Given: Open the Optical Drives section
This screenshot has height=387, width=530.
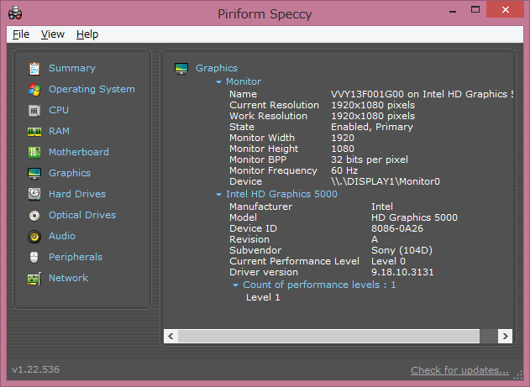Looking at the screenshot, I should [x=82, y=215].
